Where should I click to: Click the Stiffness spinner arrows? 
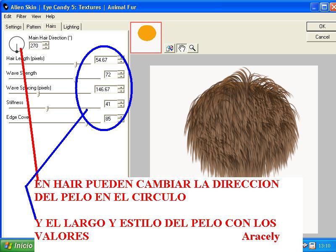click(x=121, y=104)
